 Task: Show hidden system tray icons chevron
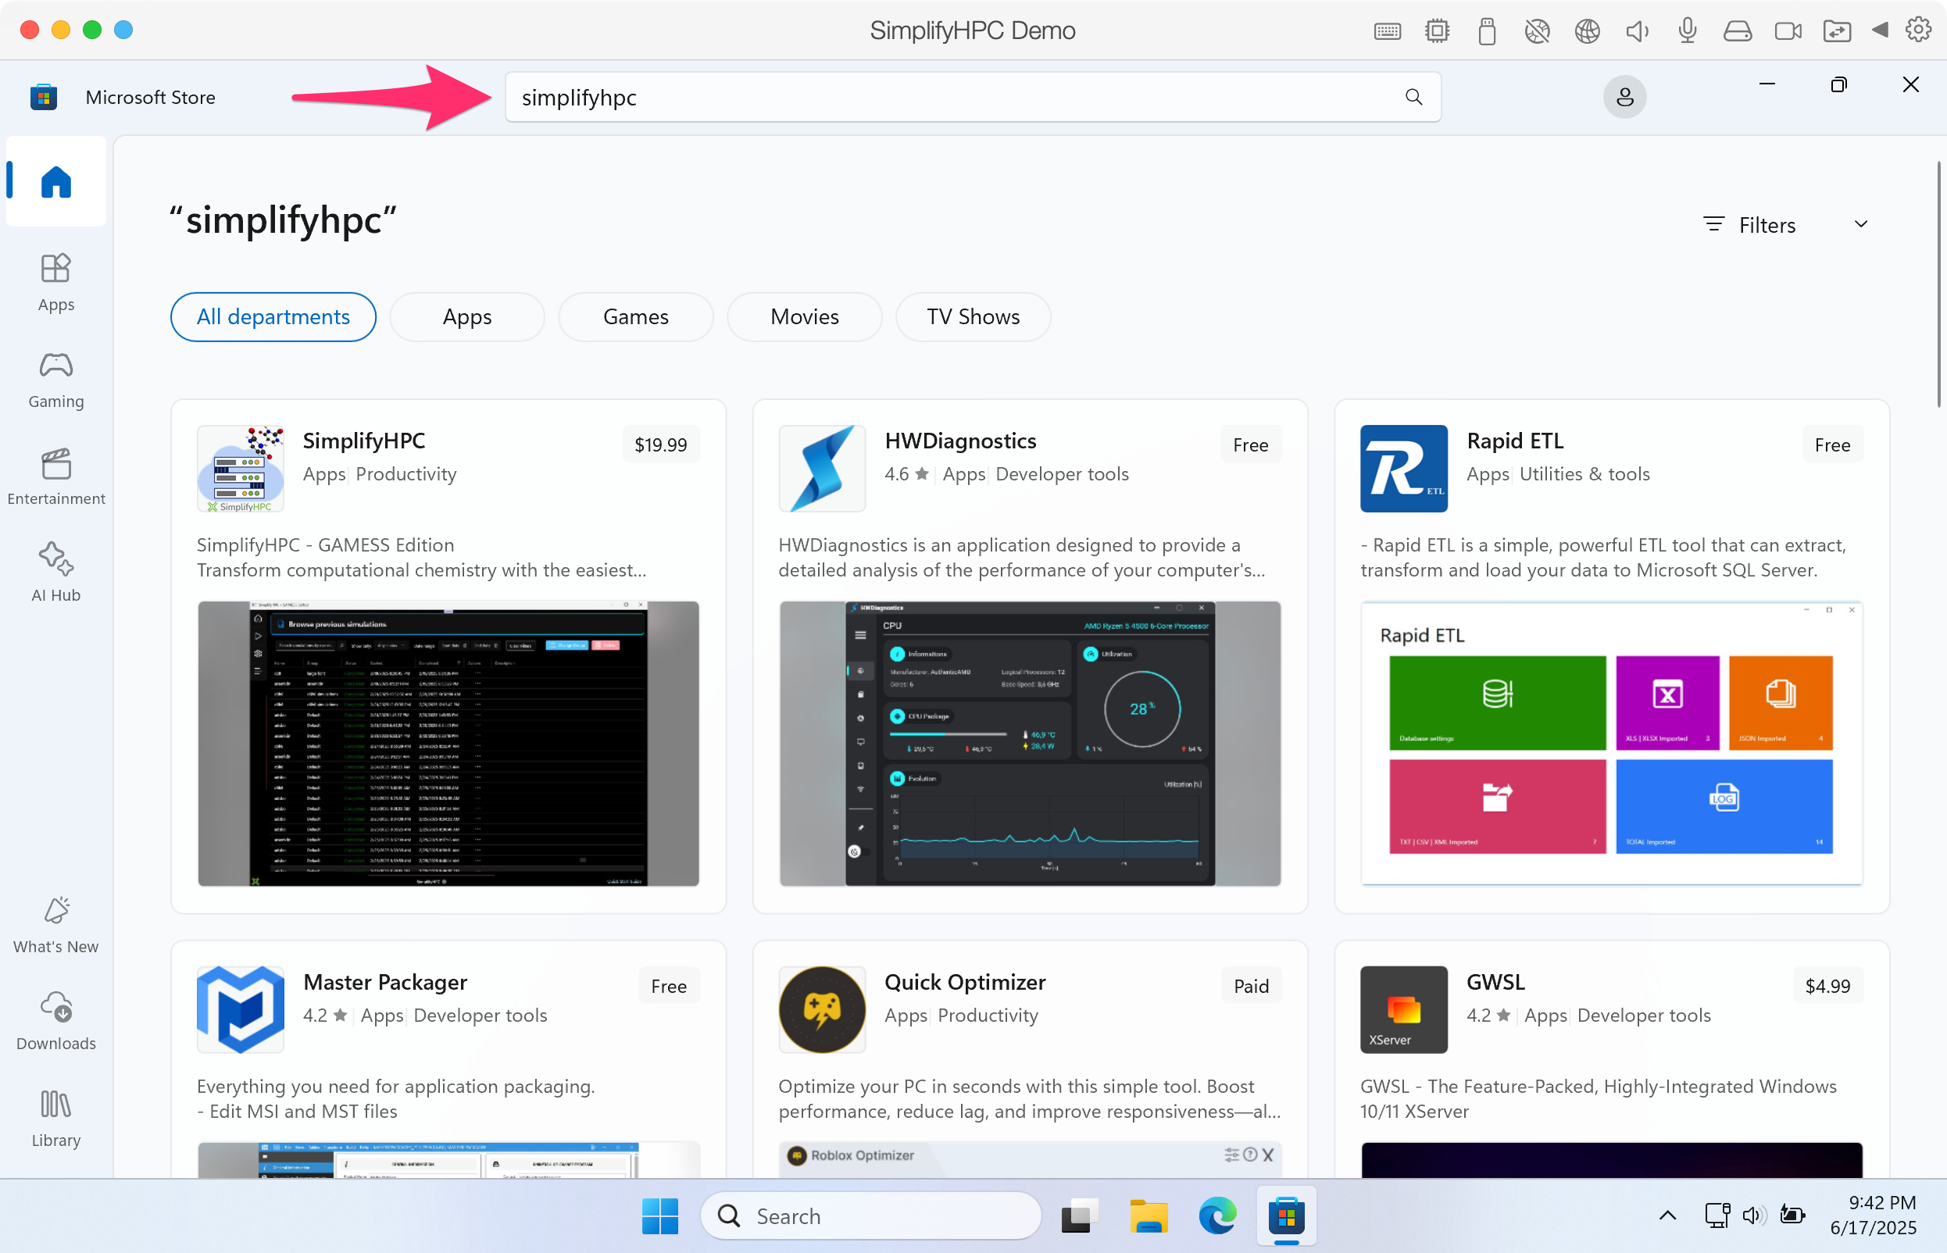click(1667, 1216)
